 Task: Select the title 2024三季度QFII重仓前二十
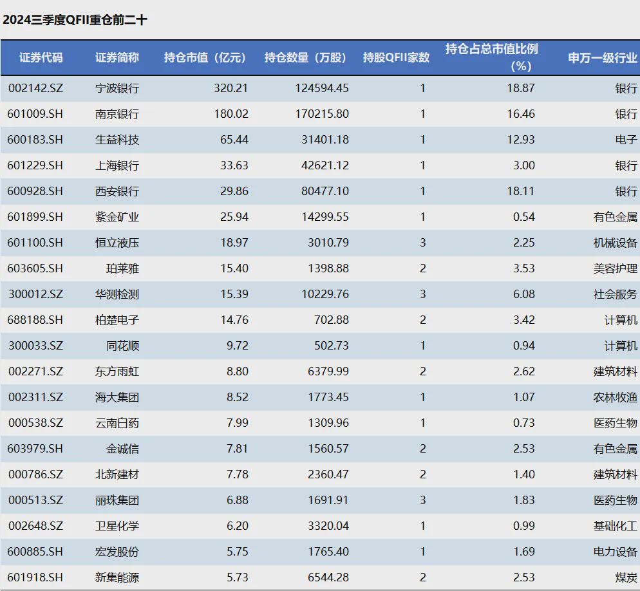75,19
